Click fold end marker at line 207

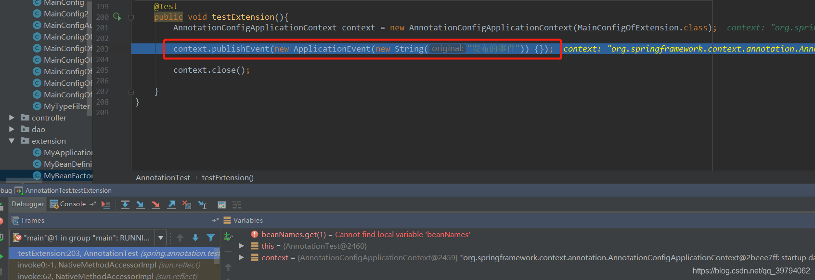coord(131,91)
